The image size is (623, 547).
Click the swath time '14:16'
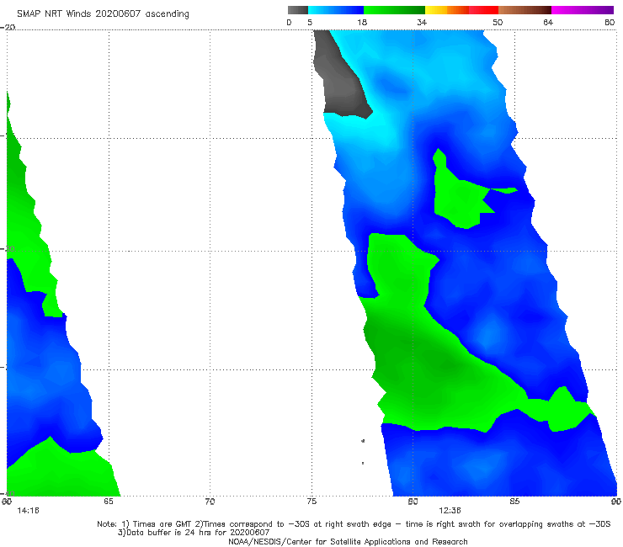pyautogui.click(x=28, y=511)
